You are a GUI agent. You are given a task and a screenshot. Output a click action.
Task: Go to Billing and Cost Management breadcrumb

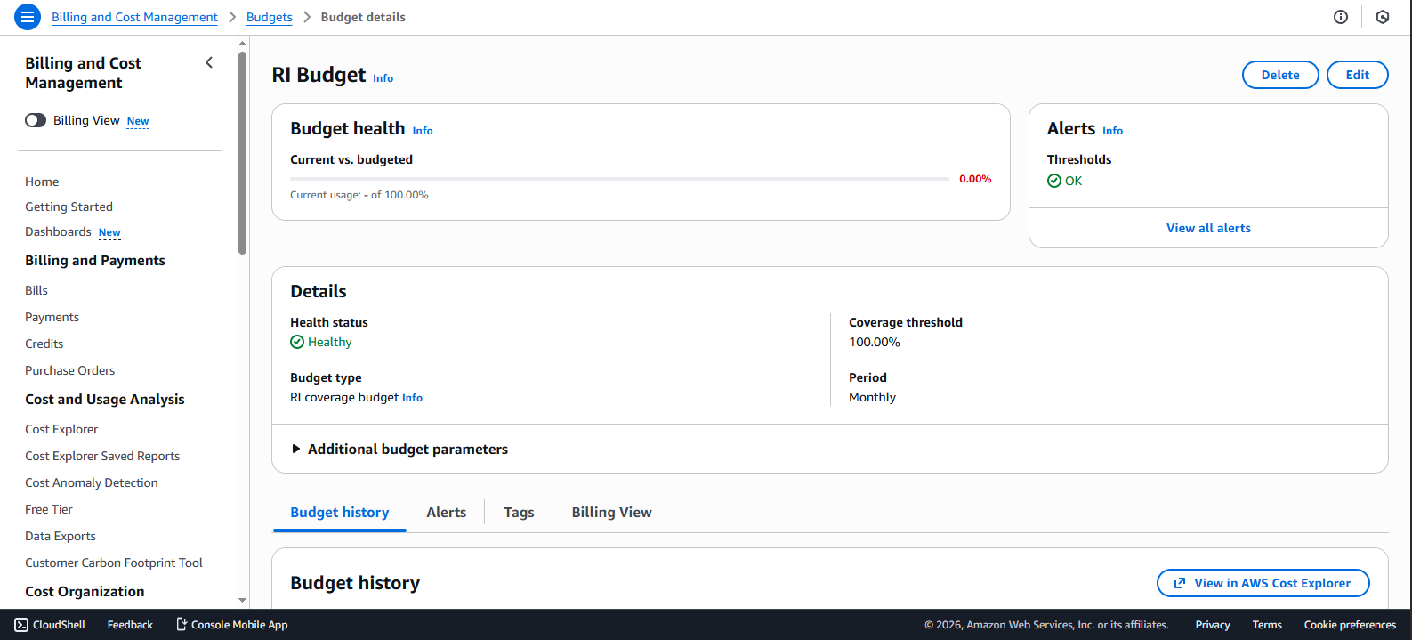pos(134,17)
